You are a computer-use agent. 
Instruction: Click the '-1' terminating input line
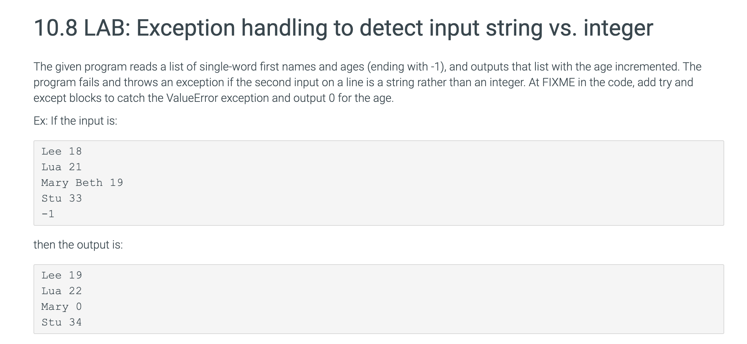click(x=48, y=214)
